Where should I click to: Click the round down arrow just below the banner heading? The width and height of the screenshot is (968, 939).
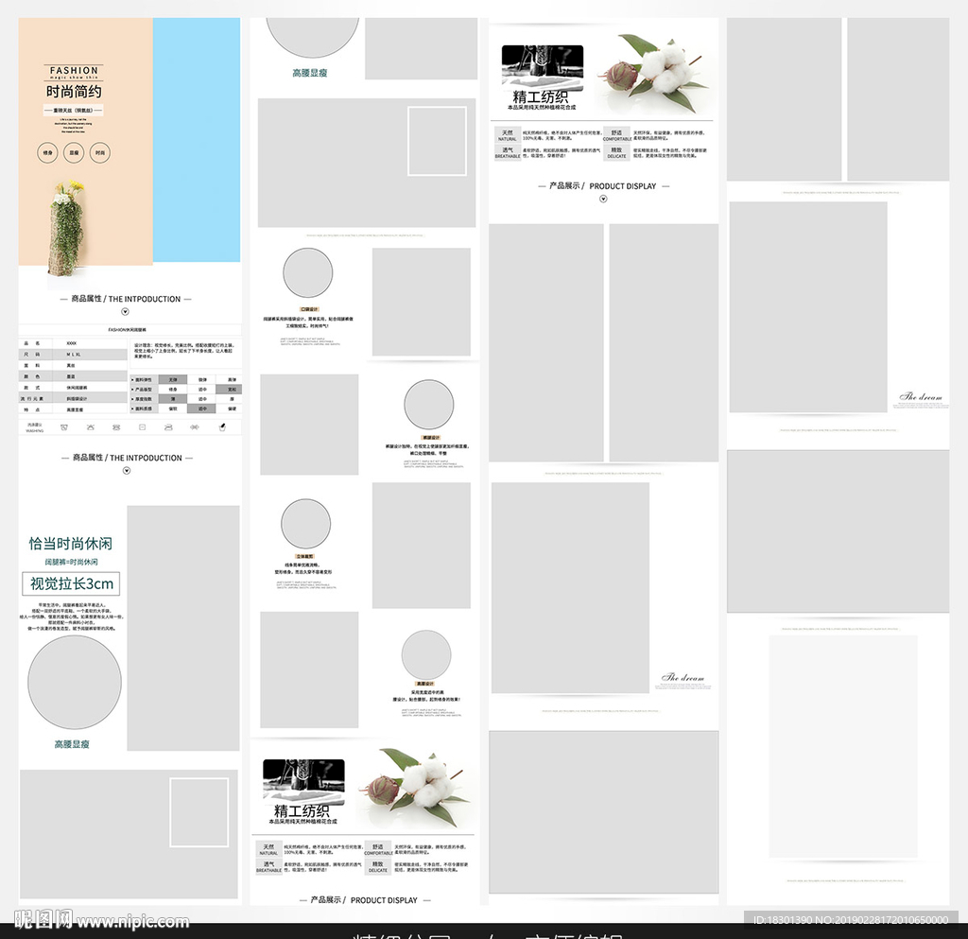coord(126,311)
